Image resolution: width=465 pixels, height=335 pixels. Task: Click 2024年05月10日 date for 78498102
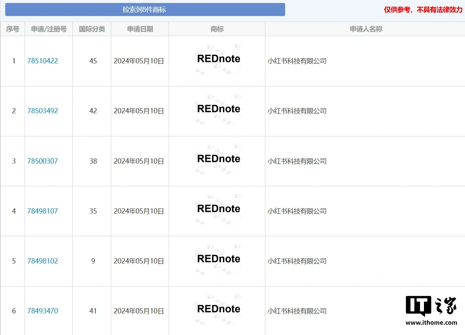[139, 261]
